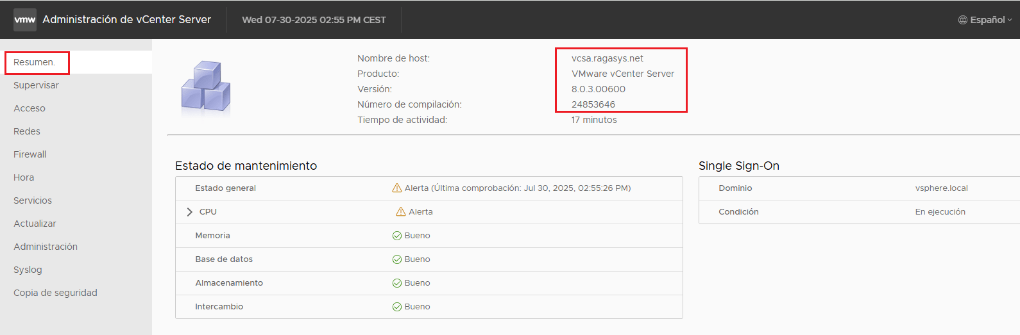Click the globe language icon
Image resolution: width=1020 pixels, height=335 pixels.
[x=962, y=20]
